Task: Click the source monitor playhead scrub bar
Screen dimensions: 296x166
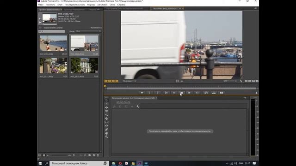Action: pos(181,88)
